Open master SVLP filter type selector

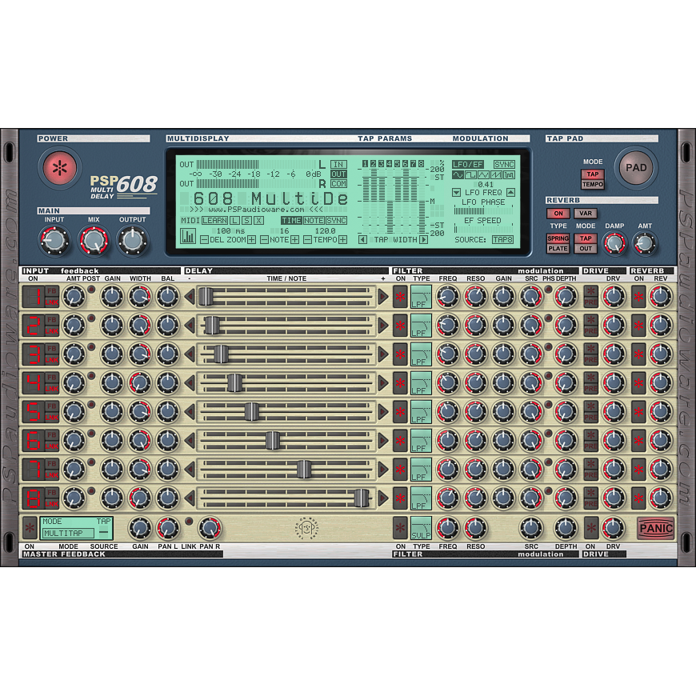(x=421, y=528)
